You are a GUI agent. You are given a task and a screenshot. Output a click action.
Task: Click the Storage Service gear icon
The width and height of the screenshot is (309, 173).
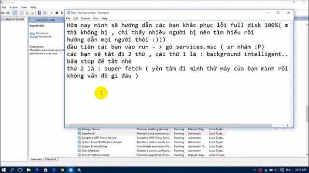click(79, 129)
